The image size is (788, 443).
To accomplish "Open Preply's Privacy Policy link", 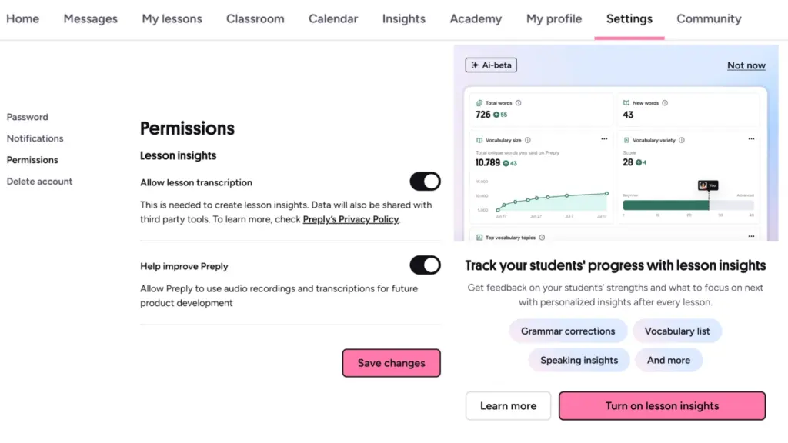I will pyautogui.click(x=350, y=219).
